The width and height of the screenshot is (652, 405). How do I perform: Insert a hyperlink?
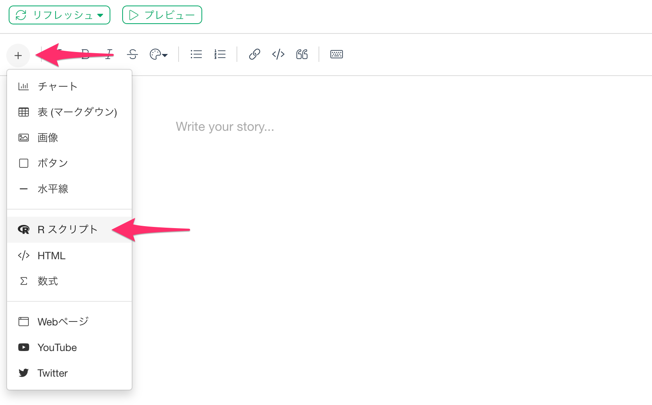tap(255, 54)
